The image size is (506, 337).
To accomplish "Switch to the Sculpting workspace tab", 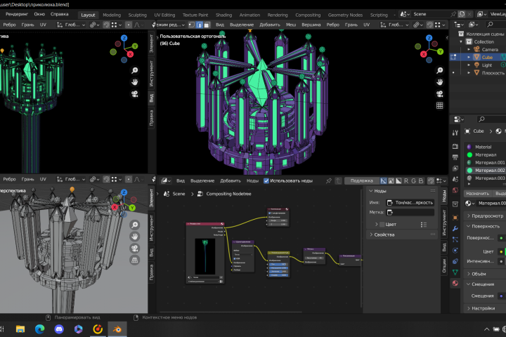I will [x=137, y=15].
